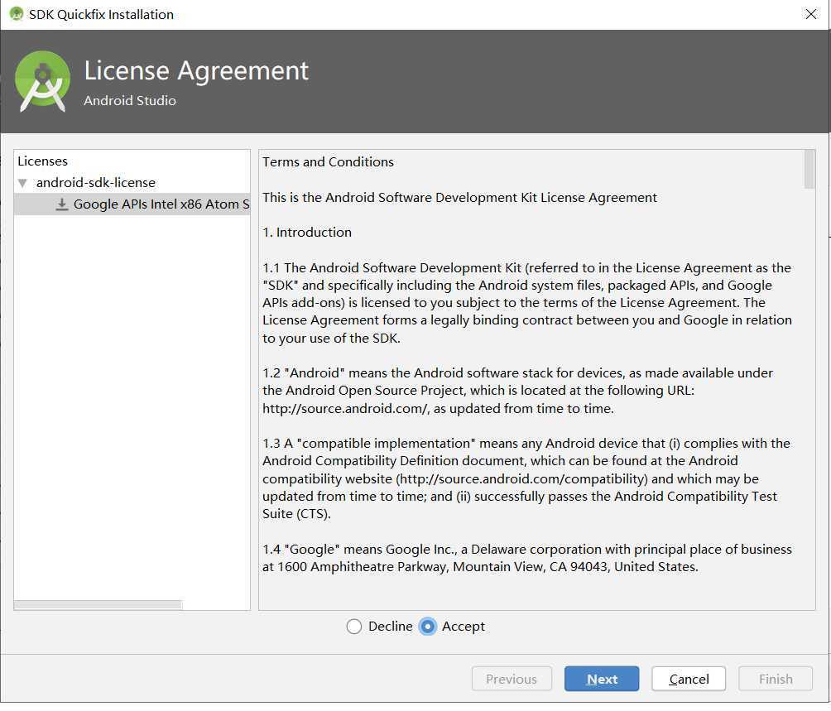Select the android-sdk-license entry
Image resolution: width=831 pixels, height=711 pixels.
click(96, 183)
